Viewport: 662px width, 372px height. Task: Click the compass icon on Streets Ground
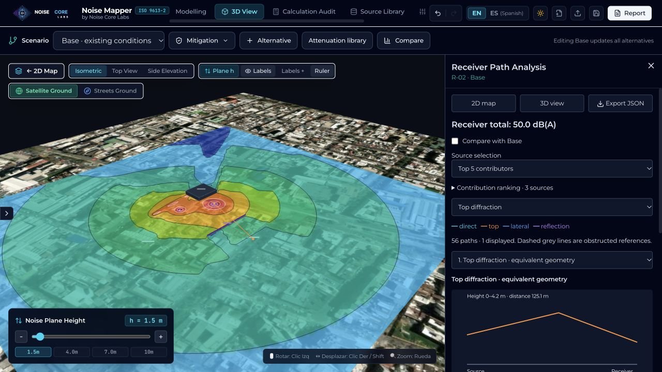pyautogui.click(x=87, y=91)
